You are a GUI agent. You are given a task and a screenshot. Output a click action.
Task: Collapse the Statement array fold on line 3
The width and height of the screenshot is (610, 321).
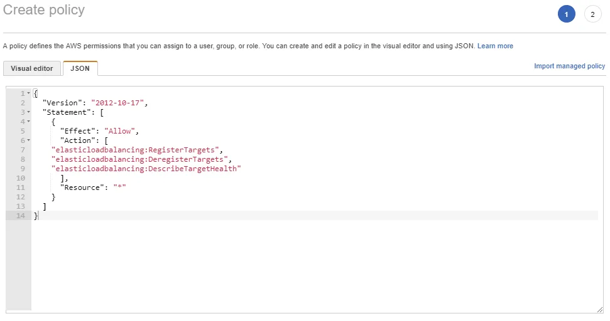(x=28, y=112)
